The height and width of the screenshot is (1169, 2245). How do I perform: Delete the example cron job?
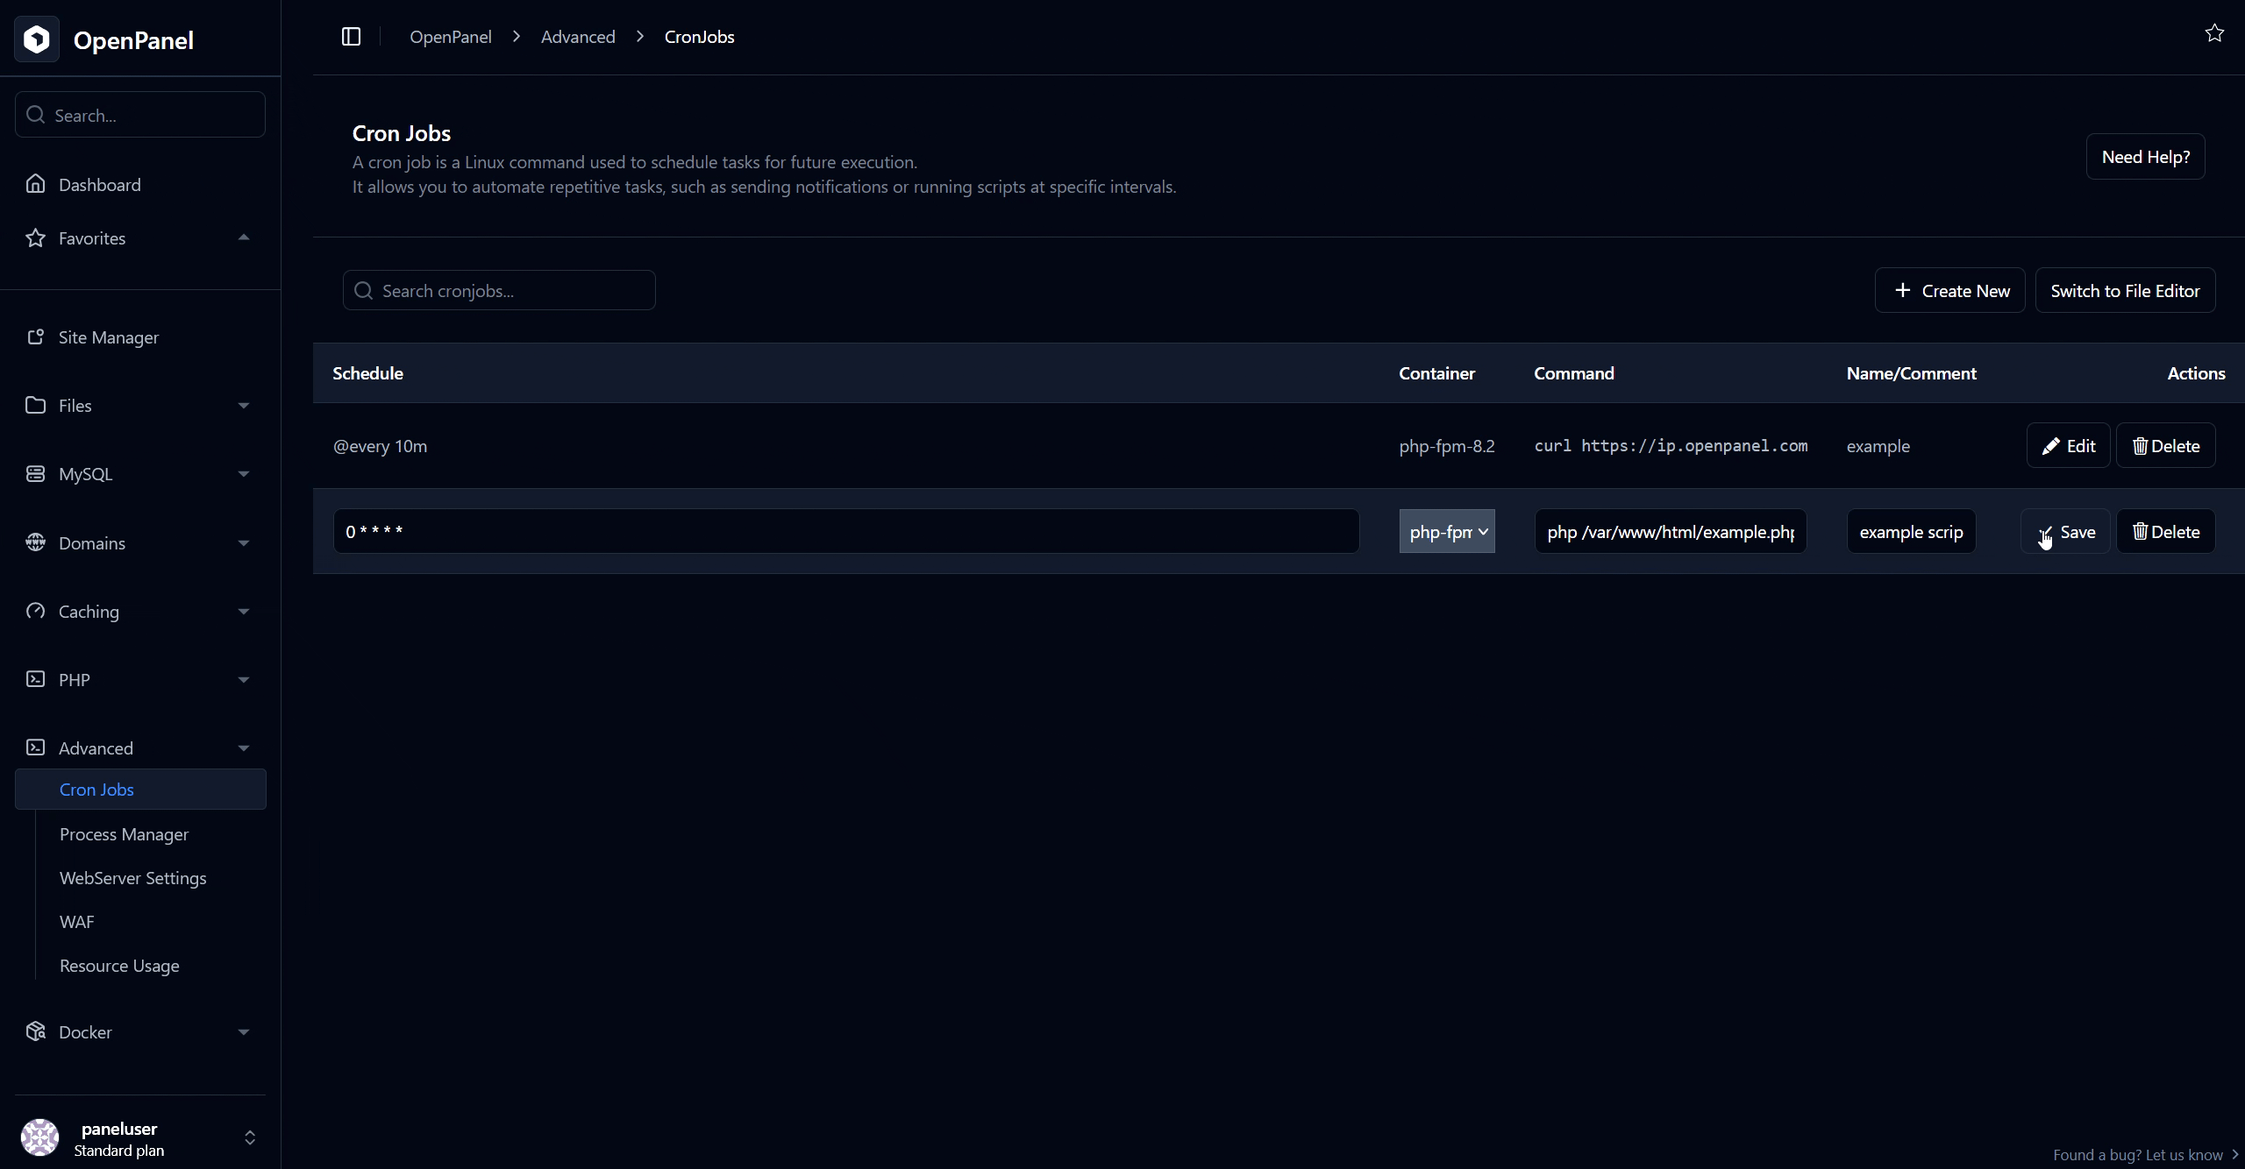2166,446
